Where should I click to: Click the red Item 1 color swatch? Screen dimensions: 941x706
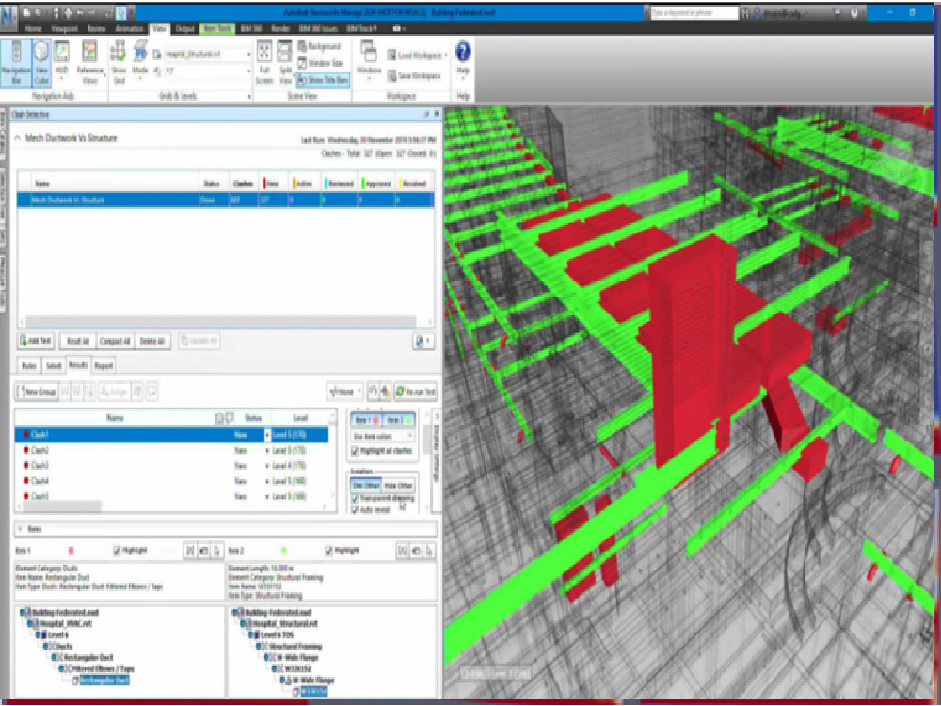[x=72, y=551]
